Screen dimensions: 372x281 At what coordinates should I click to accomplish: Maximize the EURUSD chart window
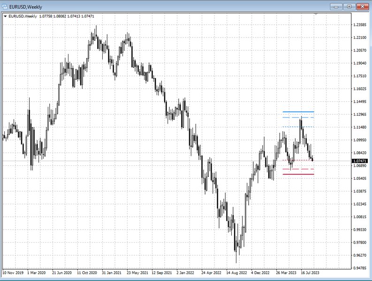[349, 7]
